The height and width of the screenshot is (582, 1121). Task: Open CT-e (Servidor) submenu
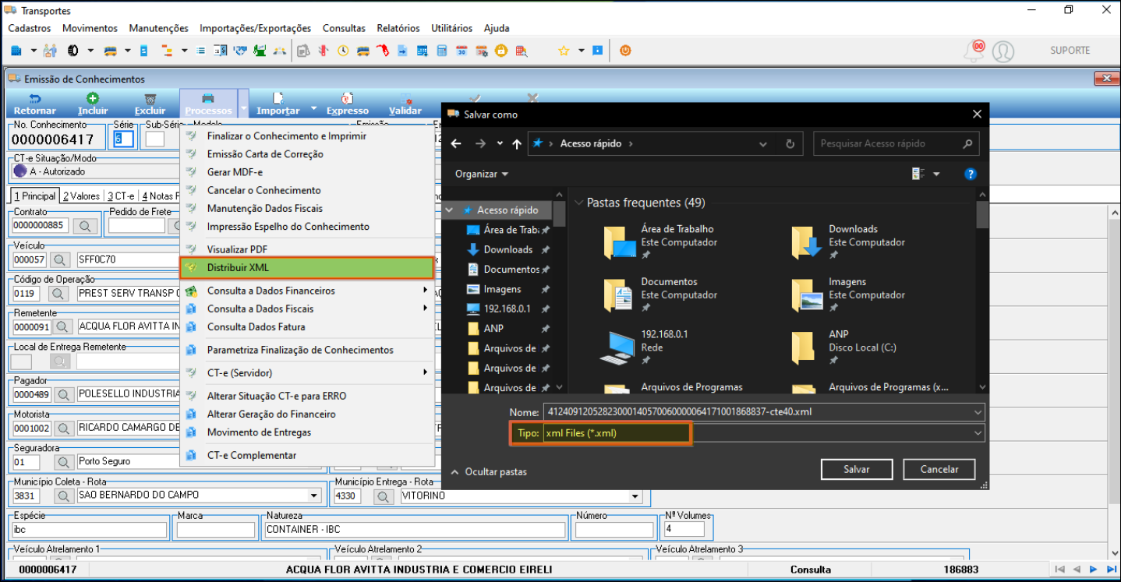306,372
